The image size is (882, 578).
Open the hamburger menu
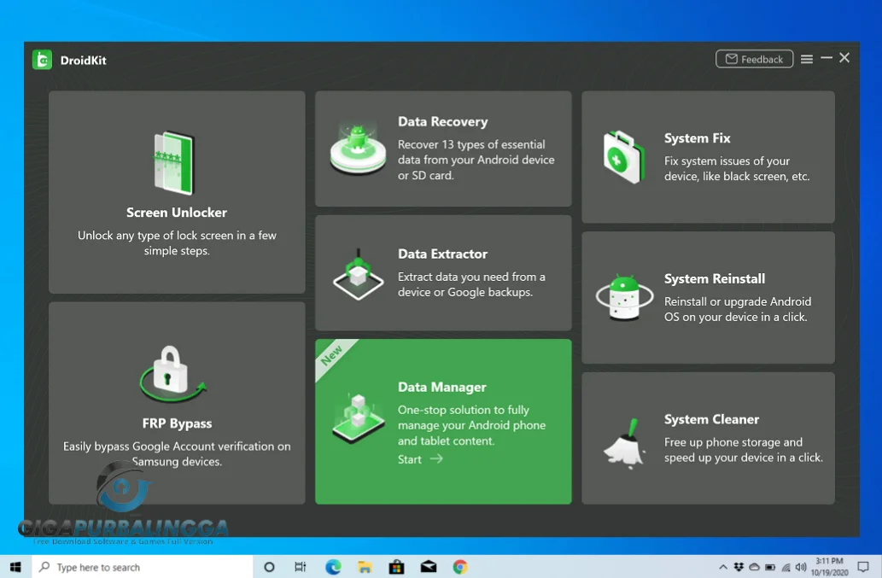pyautogui.click(x=807, y=59)
